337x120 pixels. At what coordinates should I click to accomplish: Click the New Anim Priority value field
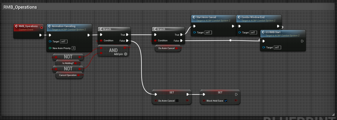[73, 48]
